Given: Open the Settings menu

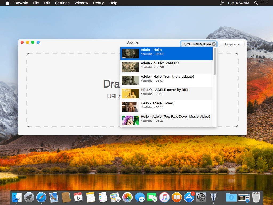Looking at the screenshot, I should pos(62,3).
